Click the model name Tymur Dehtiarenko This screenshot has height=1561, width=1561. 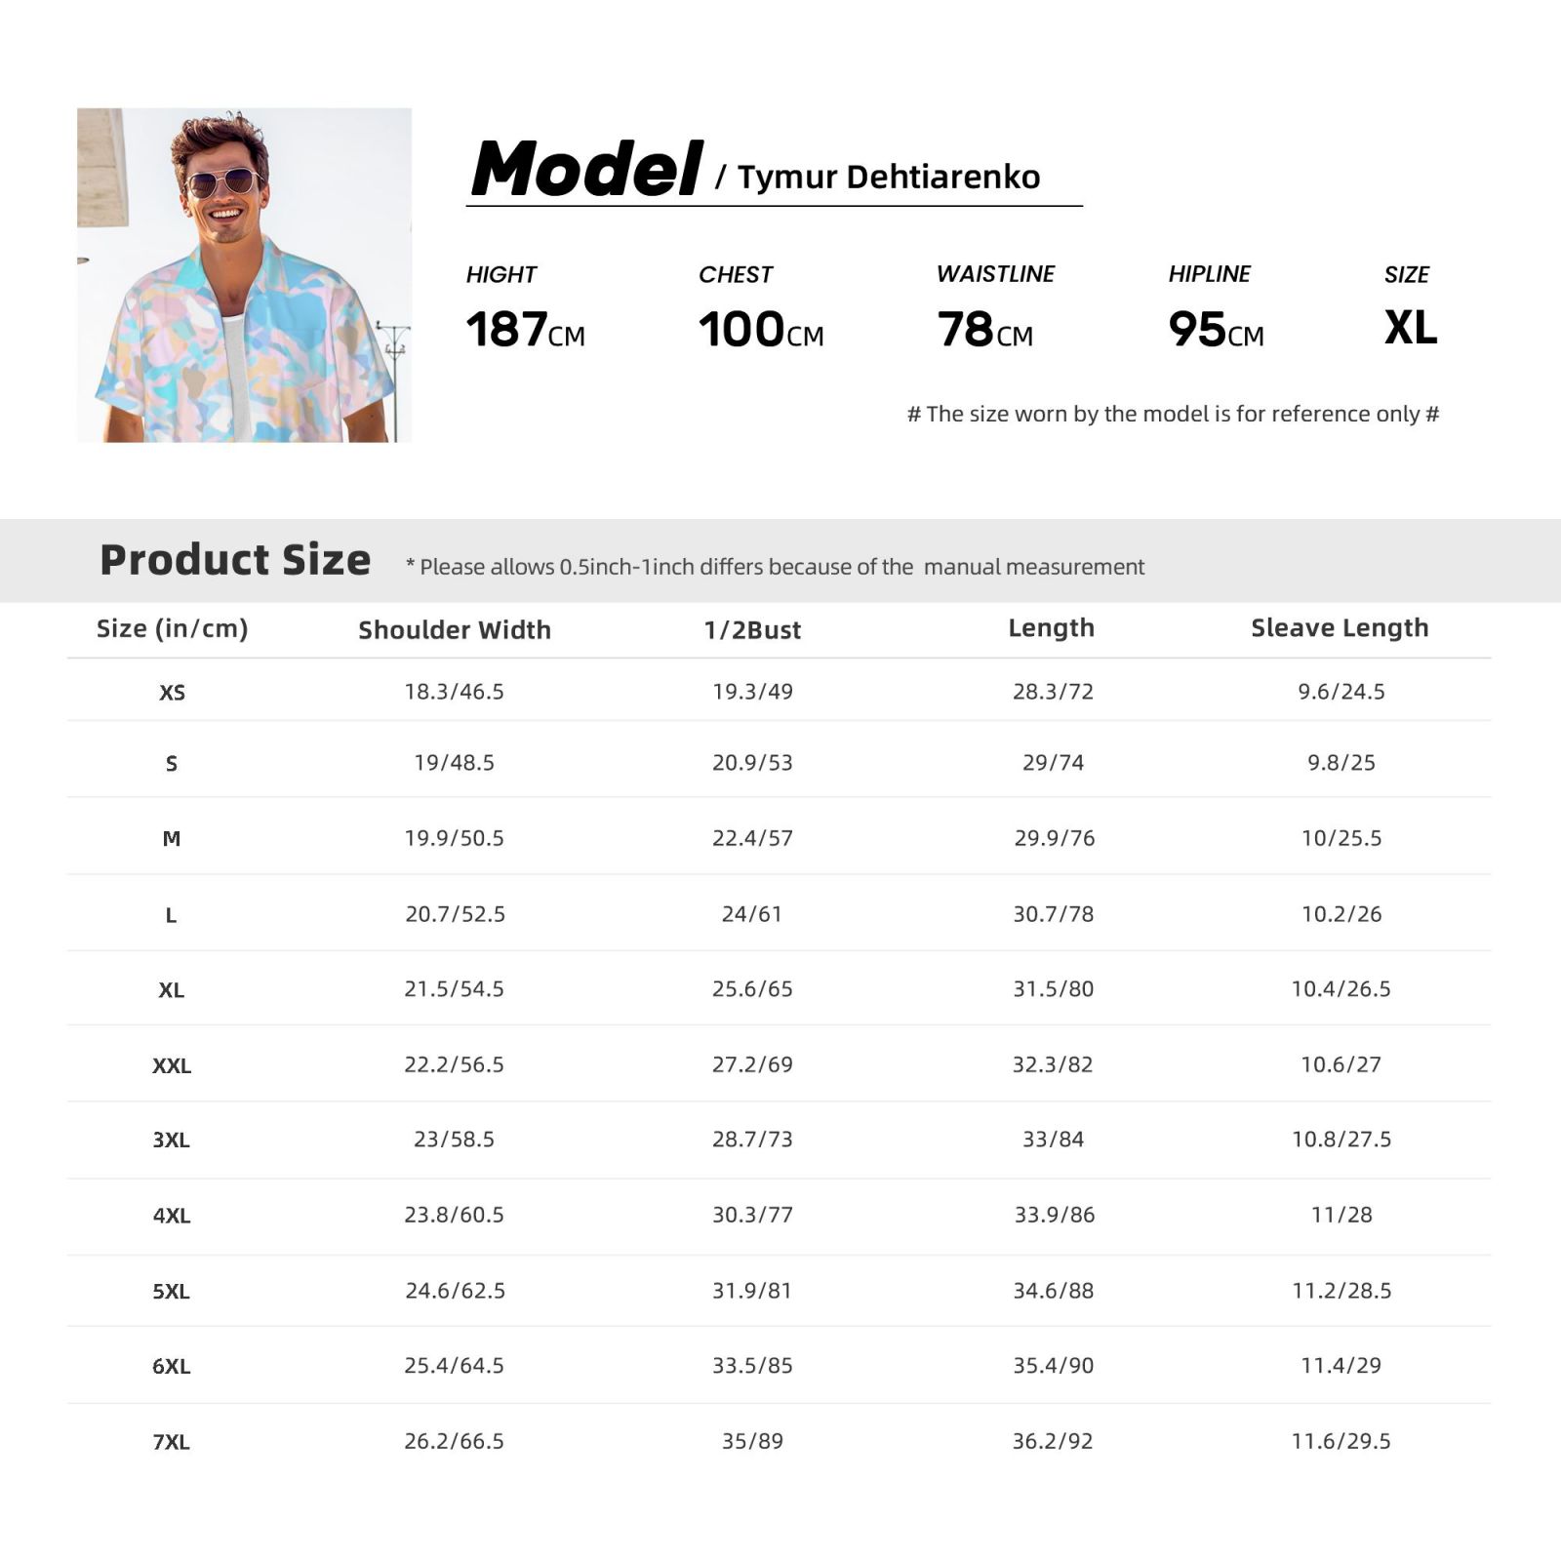coord(889,177)
